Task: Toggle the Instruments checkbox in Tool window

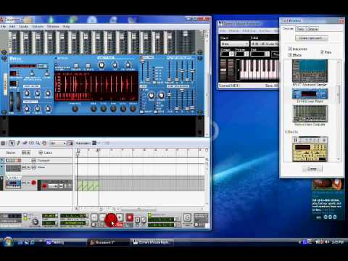Action: click(290, 49)
